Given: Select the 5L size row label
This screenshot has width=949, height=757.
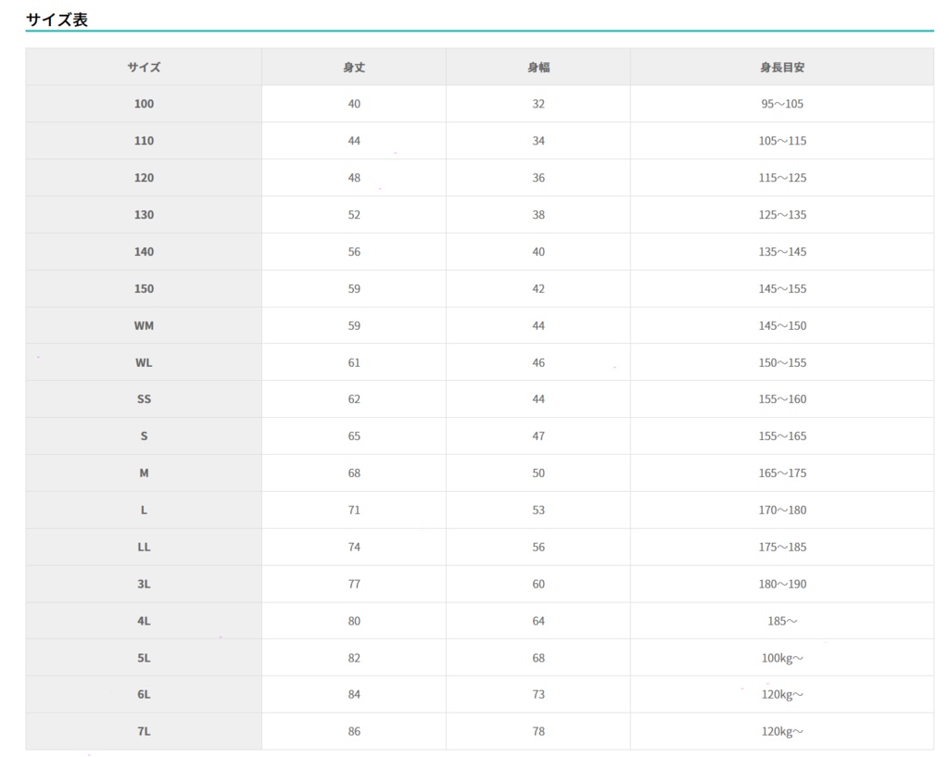Looking at the screenshot, I should pyautogui.click(x=144, y=658).
